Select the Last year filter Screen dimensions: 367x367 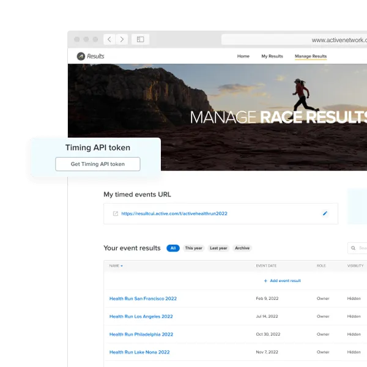(218, 248)
